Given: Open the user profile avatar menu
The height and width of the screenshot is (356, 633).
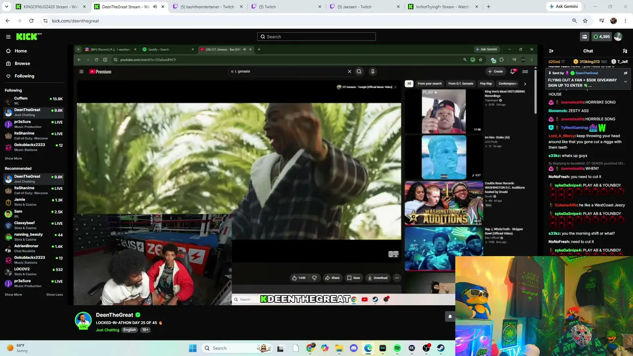Looking at the screenshot, I should tap(618, 37).
